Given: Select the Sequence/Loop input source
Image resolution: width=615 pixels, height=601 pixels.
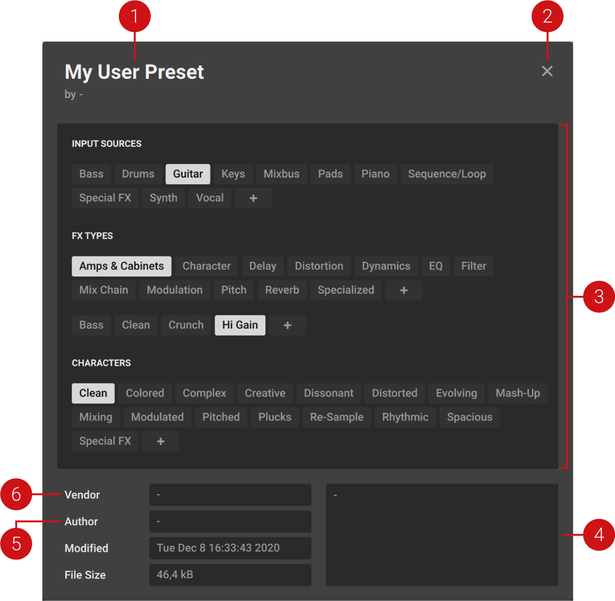Looking at the screenshot, I should point(446,174).
